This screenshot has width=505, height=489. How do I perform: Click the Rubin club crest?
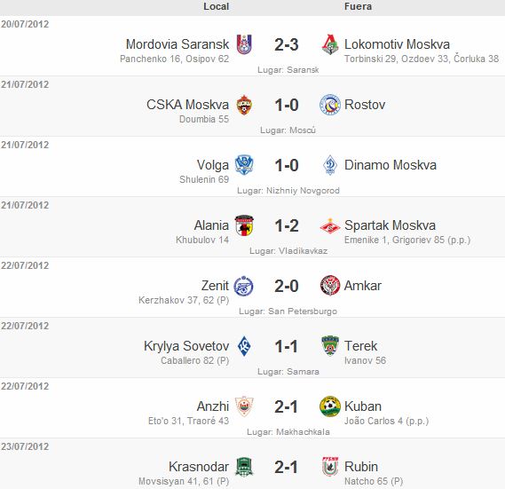(330, 467)
